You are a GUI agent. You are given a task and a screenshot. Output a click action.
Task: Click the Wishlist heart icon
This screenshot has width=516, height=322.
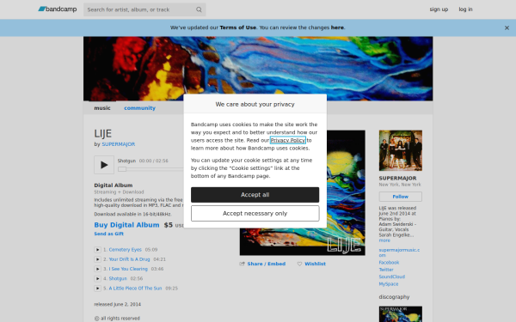299,264
